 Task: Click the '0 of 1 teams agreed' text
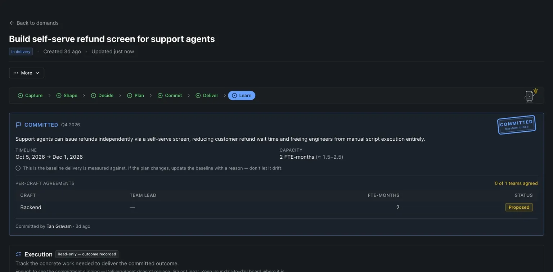pyautogui.click(x=516, y=183)
